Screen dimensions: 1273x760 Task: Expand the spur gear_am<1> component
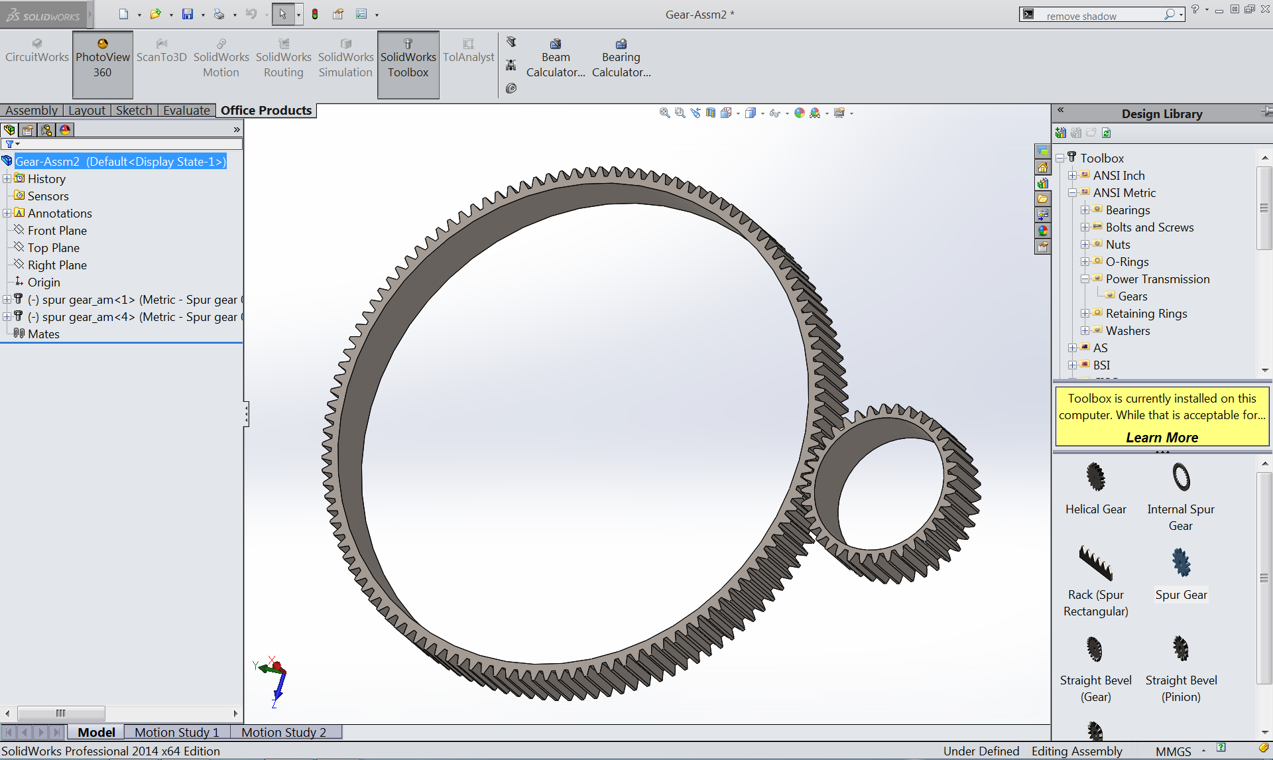coord(6,299)
